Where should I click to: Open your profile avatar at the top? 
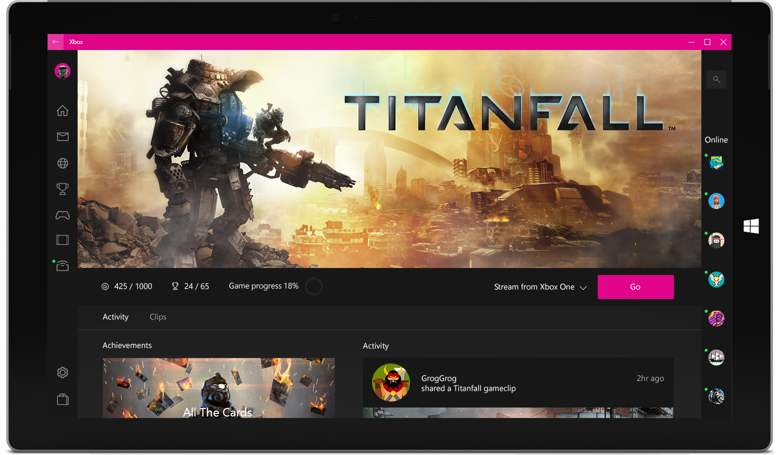click(62, 70)
